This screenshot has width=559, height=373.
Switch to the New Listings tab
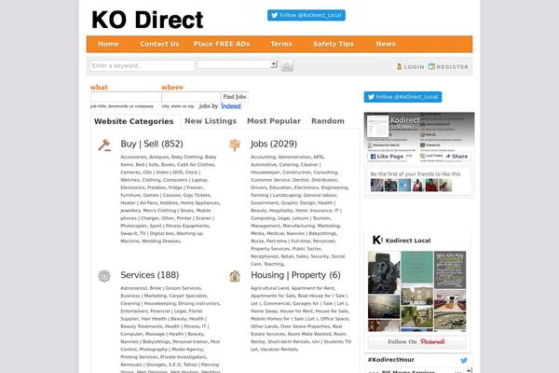(211, 121)
